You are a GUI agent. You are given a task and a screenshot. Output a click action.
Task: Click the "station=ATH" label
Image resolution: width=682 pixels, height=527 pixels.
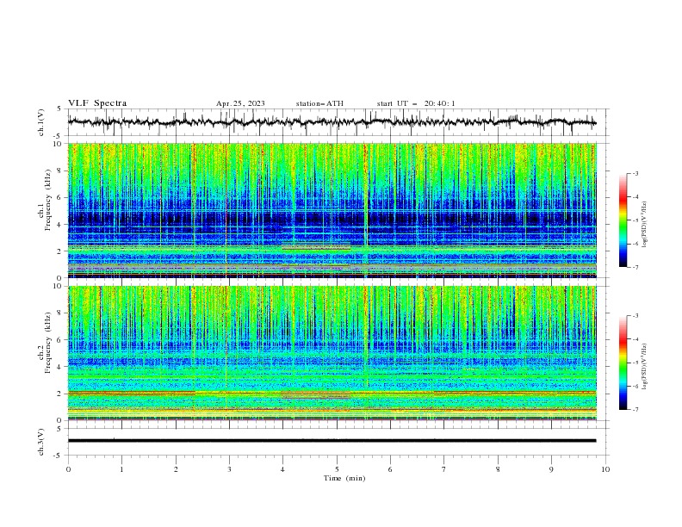coord(319,103)
